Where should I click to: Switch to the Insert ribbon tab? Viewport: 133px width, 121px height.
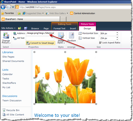[x=73, y=29]
